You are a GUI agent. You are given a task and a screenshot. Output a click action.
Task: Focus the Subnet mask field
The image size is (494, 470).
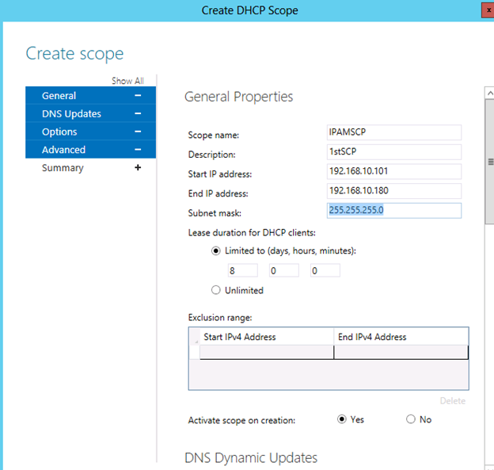(394, 210)
